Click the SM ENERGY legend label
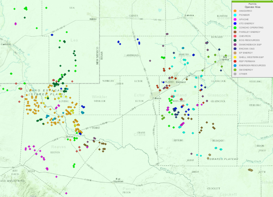The image size is (273, 197). [246, 70]
